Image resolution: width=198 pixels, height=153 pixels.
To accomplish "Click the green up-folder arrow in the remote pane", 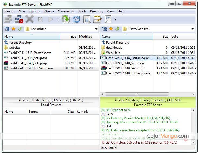I will tap(117, 29).
